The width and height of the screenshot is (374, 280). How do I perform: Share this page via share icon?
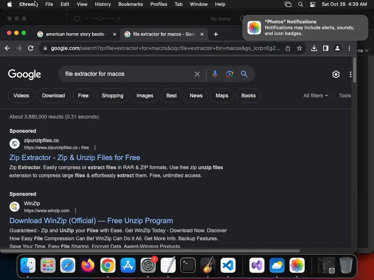tap(288, 48)
